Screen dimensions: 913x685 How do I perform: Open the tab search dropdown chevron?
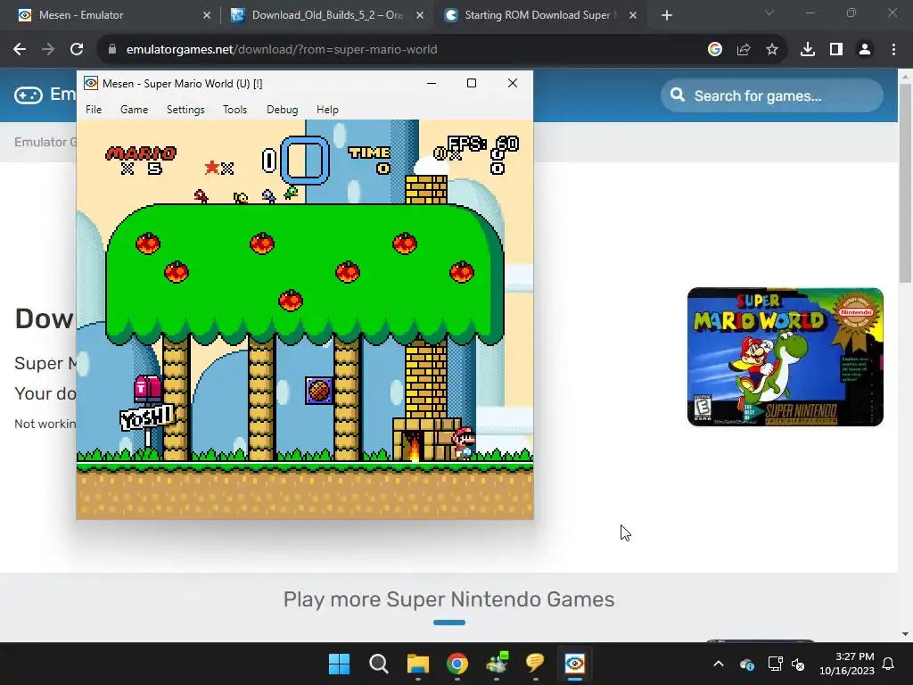coord(769,12)
